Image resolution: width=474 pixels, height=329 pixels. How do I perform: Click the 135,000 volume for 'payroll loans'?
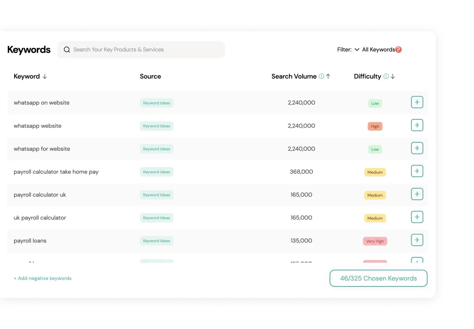pyautogui.click(x=302, y=241)
